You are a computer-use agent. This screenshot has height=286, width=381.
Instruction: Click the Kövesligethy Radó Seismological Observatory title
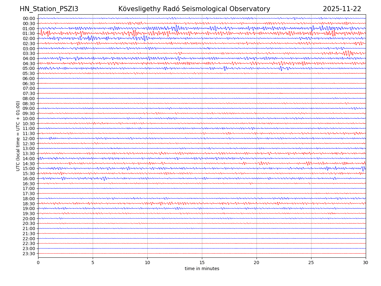pos(194,9)
